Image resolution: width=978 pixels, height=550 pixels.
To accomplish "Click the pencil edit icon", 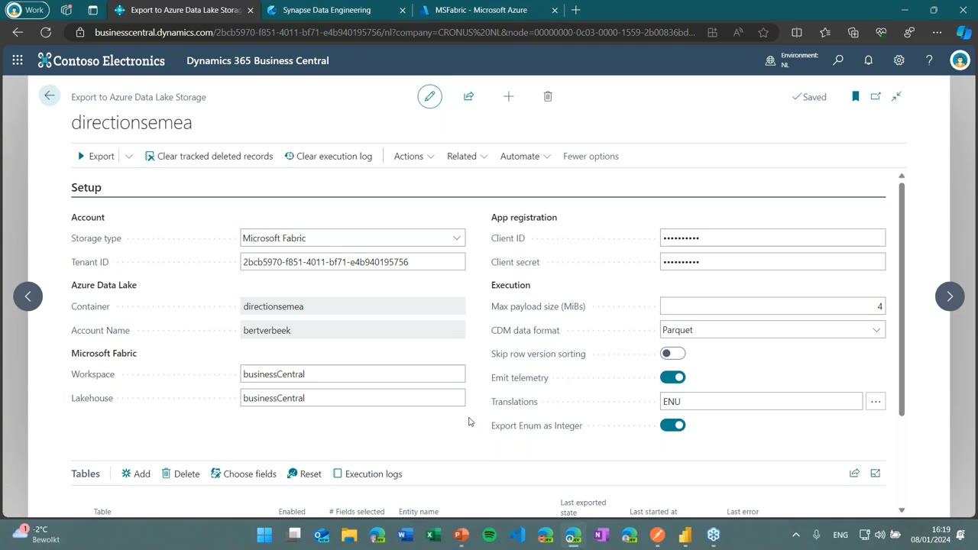I will [429, 96].
